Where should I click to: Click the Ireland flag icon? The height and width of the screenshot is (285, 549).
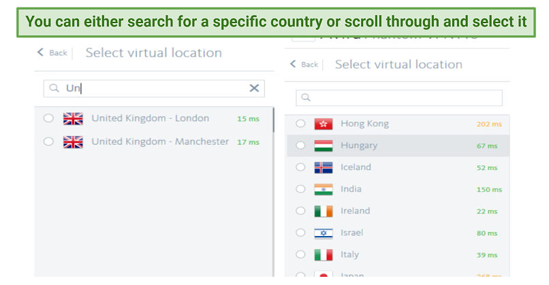(323, 211)
